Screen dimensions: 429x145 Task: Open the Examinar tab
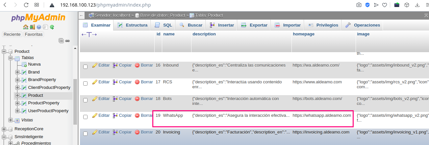pyautogui.click(x=97, y=25)
